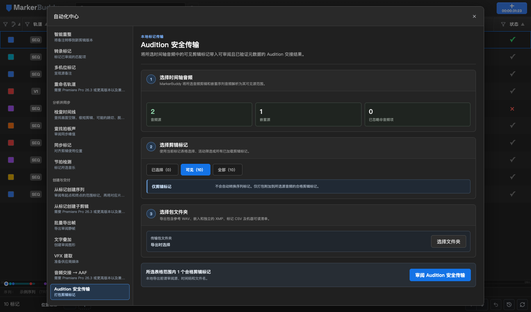Click the 已忽略非音频项 count card
Image resolution: width=531 pixels, height=312 pixels.
[417, 115]
